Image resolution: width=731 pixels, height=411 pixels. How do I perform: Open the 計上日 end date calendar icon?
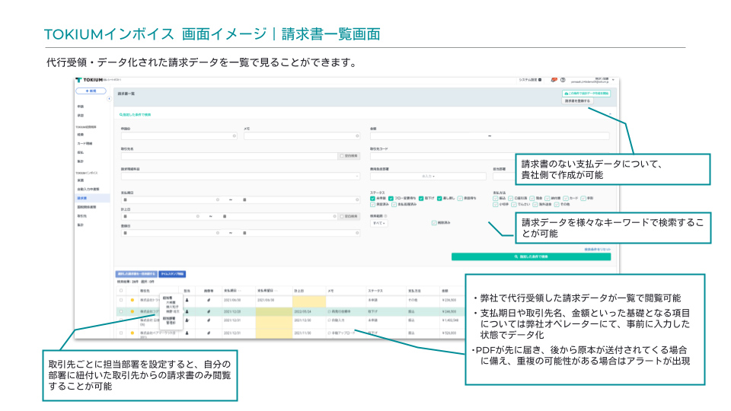224,216
